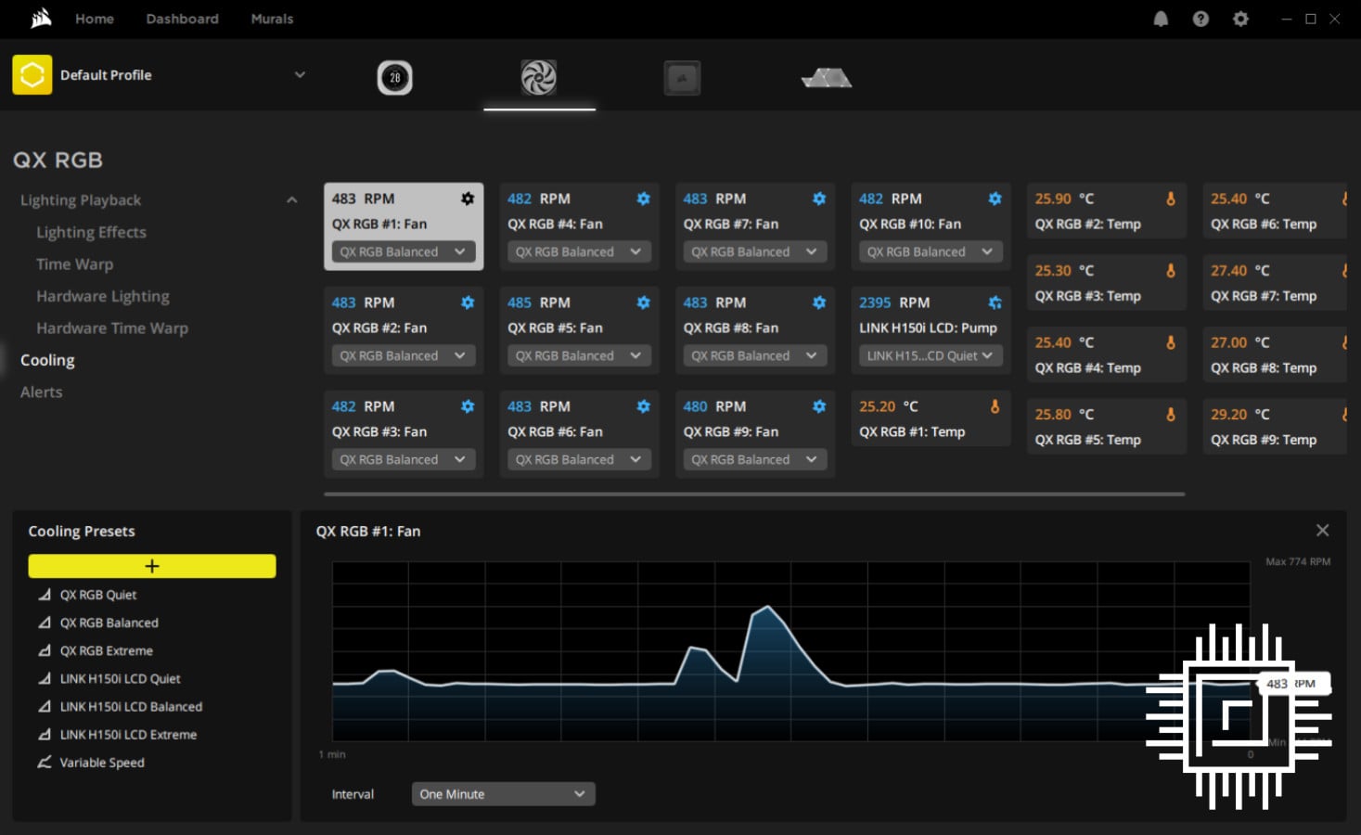Select the keyboard keycap device icon
Viewport: 1361px width, 835px height.
(x=682, y=77)
